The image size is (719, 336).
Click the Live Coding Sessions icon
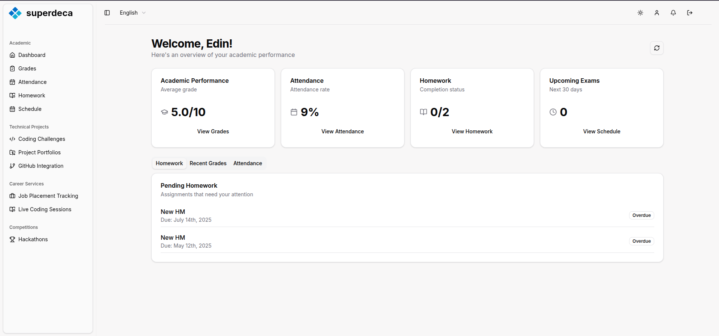click(12, 209)
